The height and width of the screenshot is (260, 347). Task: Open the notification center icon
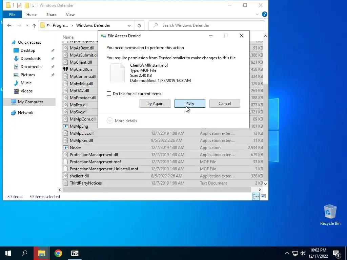(336, 254)
